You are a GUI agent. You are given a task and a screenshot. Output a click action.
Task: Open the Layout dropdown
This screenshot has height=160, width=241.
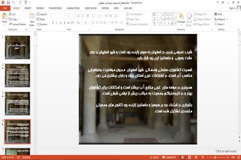[x=42, y=14]
